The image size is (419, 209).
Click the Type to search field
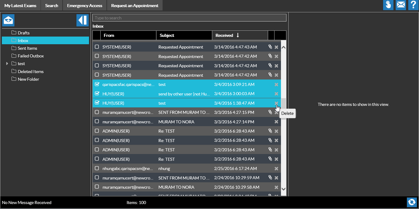point(189,18)
